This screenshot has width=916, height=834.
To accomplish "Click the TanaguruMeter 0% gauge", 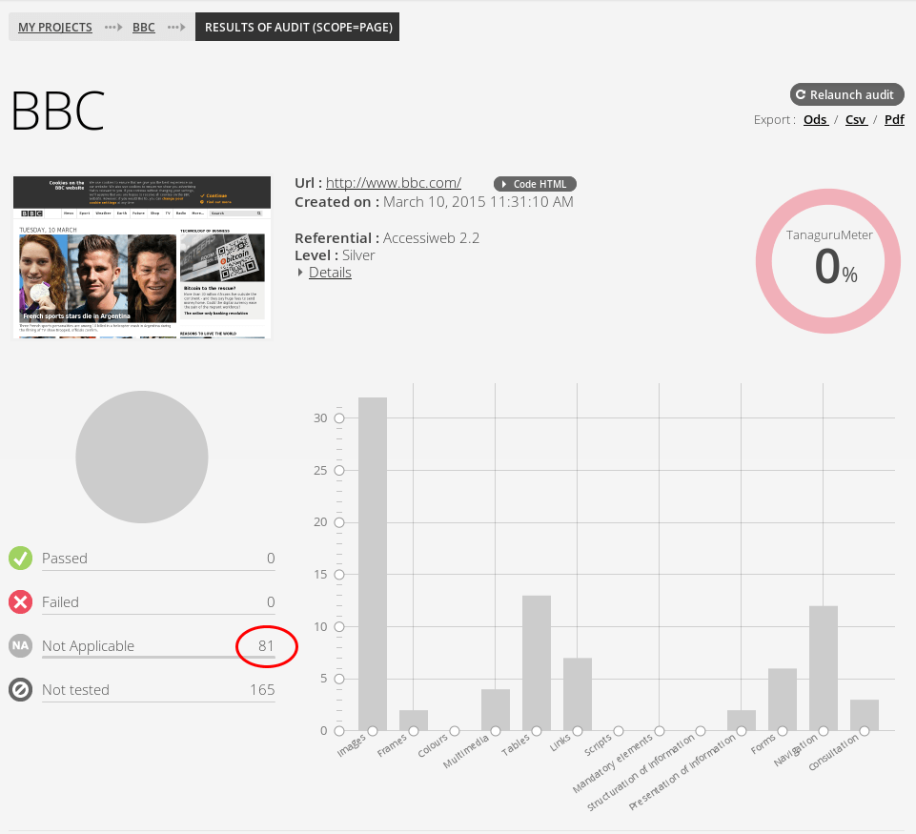I will point(828,261).
